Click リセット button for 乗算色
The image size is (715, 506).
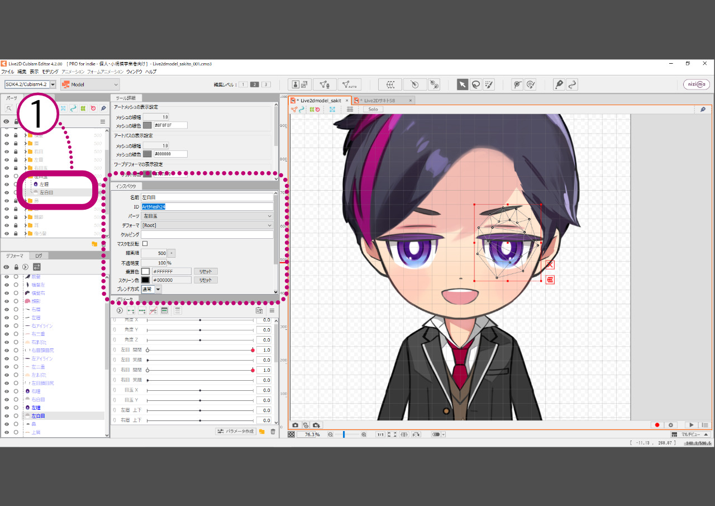click(x=206, y=271)
